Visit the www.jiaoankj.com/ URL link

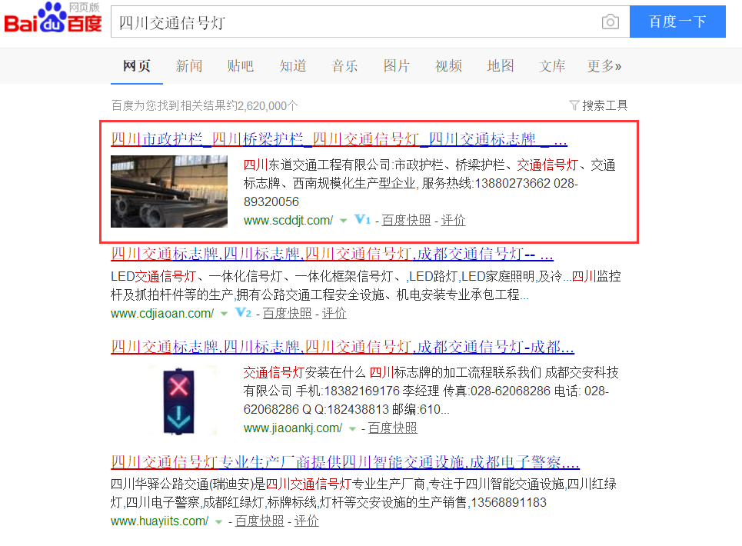point(293,428)
